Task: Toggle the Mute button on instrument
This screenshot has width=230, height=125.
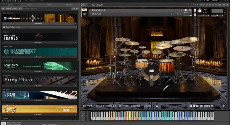Action: tap(195, 15)
